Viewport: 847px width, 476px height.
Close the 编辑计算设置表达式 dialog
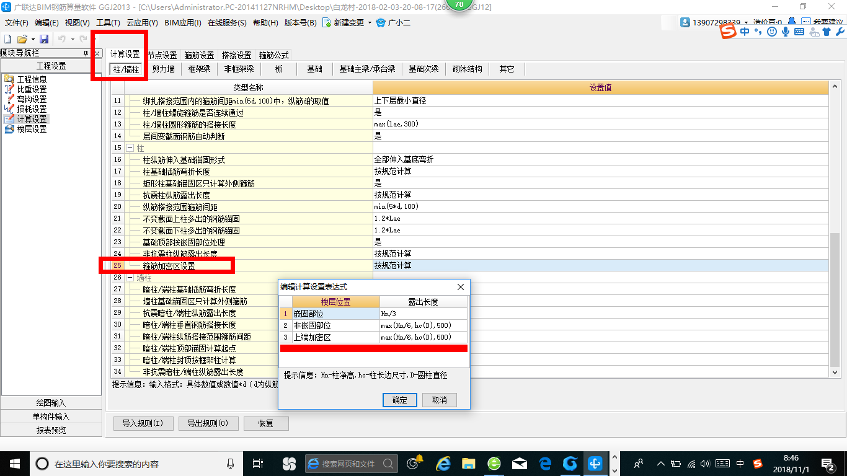tap(461, 287)
